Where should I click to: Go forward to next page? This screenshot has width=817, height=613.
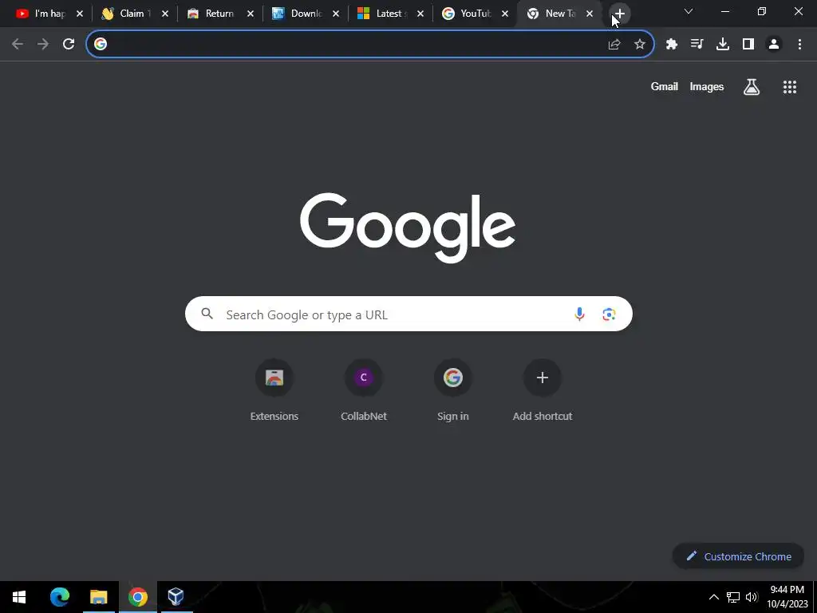coord(43,45)
